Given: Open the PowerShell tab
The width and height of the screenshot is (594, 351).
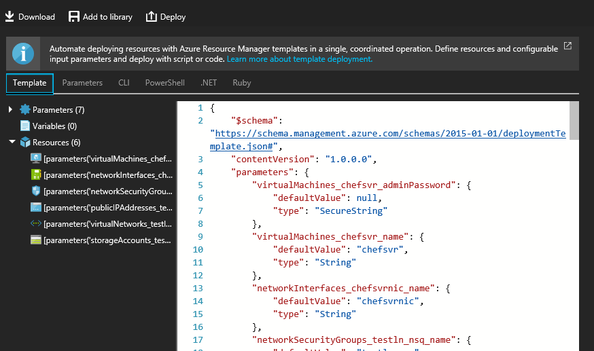Looking at the screenshot, I should coord(164,83).
